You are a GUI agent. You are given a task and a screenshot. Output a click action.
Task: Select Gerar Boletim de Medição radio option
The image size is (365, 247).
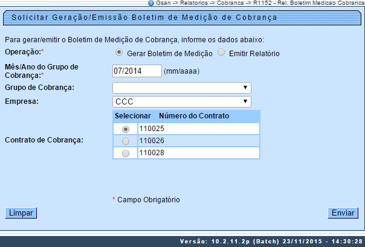119,53
